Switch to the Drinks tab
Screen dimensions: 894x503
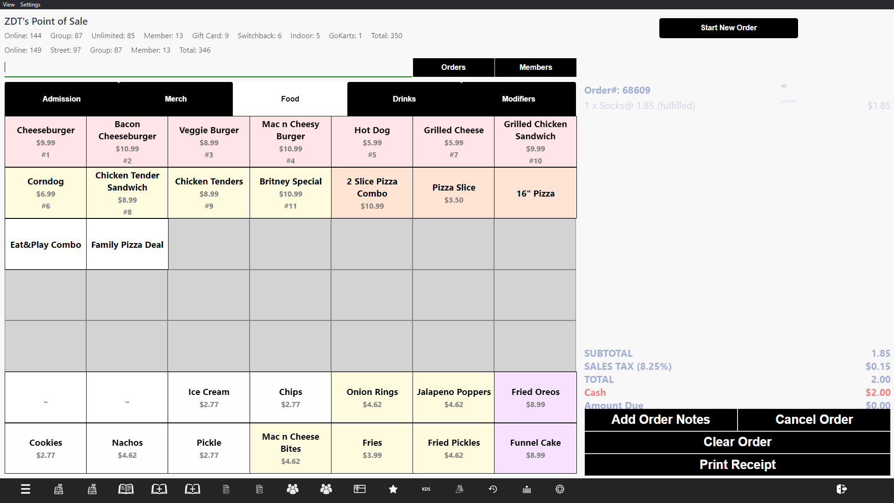tap(404, 99)
